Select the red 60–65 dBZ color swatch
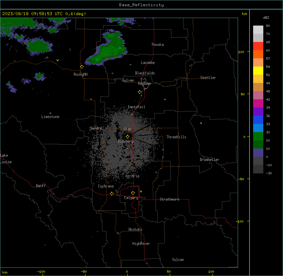This screenshot has width=283, height=276. click(258, 46)
